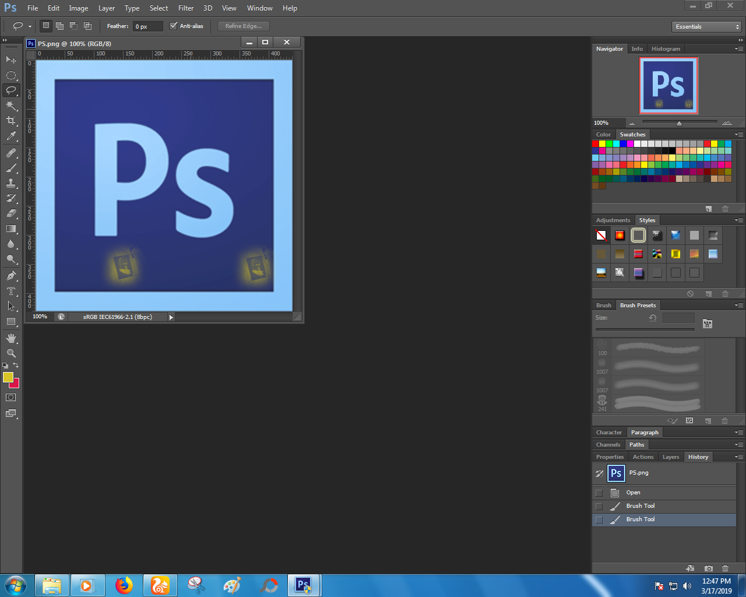Screen dimensions: 746x597
Task: Create new snapshot in History panel
Action: (708, 568)
